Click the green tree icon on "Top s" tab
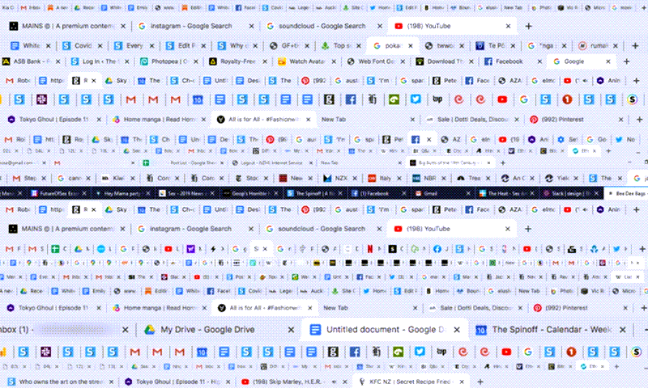 click(326, 46)
